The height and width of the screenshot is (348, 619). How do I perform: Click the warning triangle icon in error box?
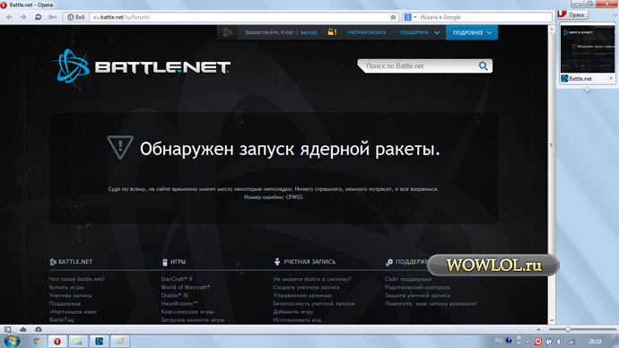pos(120,147)
